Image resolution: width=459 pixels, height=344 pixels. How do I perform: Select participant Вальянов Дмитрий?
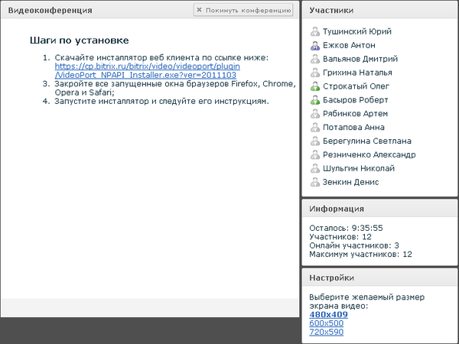coord(360,59)
